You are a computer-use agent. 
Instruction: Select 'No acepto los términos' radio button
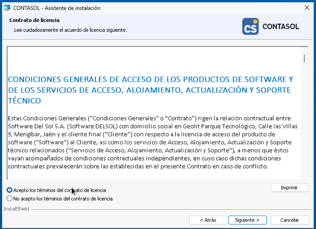[x=9, y=199]
